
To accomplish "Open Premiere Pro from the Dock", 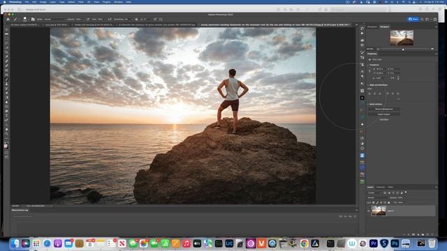I will point(374,243).
